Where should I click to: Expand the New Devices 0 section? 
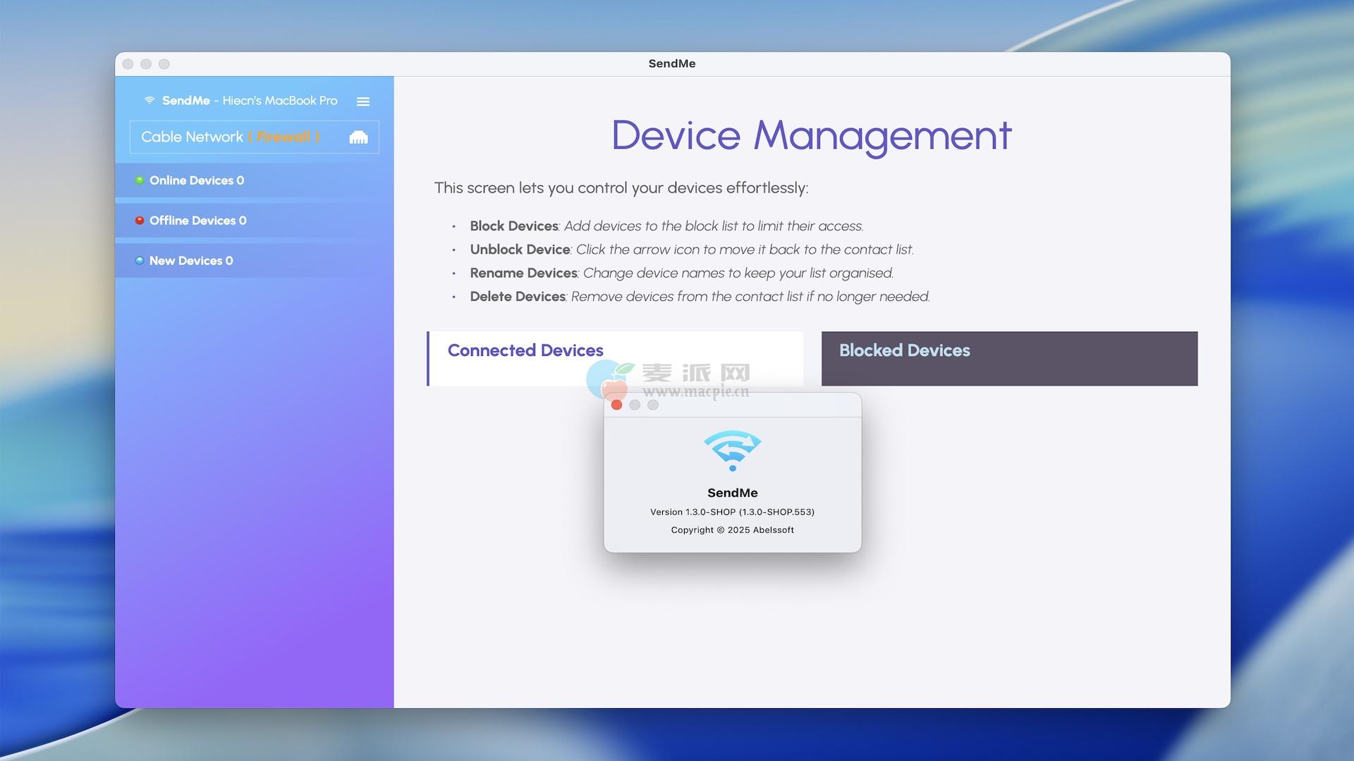click(x=191, y=261)
